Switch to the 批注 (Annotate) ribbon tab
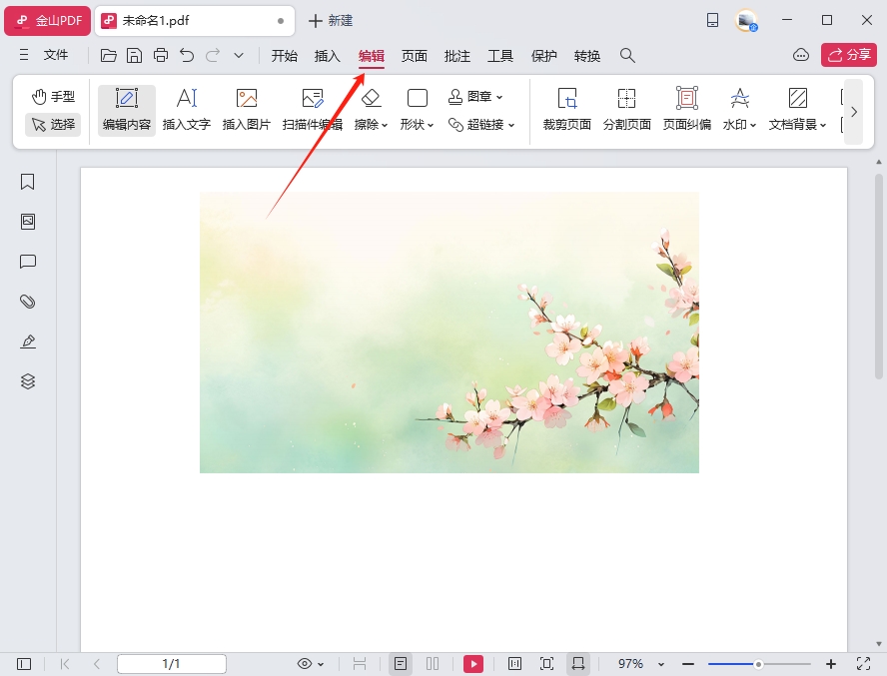The height and width of the screenshot is (676, 887). pos(457,56)
